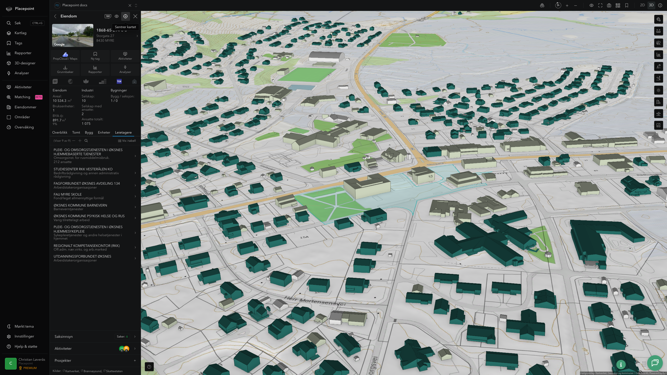Screen dimensions: 667x375
Task: Expand the Aktiviteter section at panel bottom
Action: pyautogui.click(x=95, y=348)
